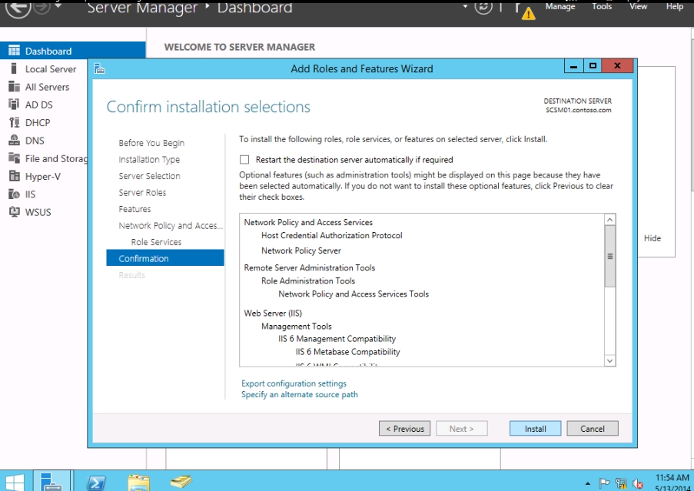Open navigation history dropdown beside forward arrow
Screen dimensions: 694x491
(58, 5)
